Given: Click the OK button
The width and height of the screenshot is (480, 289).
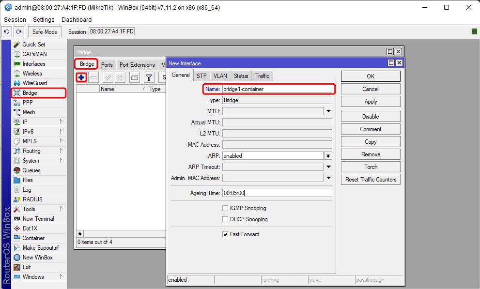Looking at the screenshot, I should [x=371, y=76].
